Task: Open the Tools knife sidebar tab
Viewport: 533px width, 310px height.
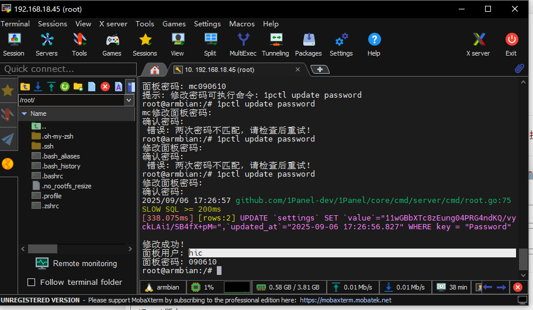Action: pos(8,115)
